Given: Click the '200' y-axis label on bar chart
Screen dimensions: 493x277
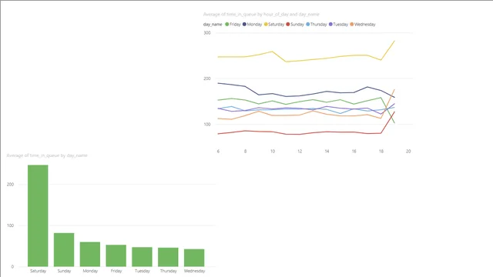Looking at the screenshot, I should click(10, 185).
